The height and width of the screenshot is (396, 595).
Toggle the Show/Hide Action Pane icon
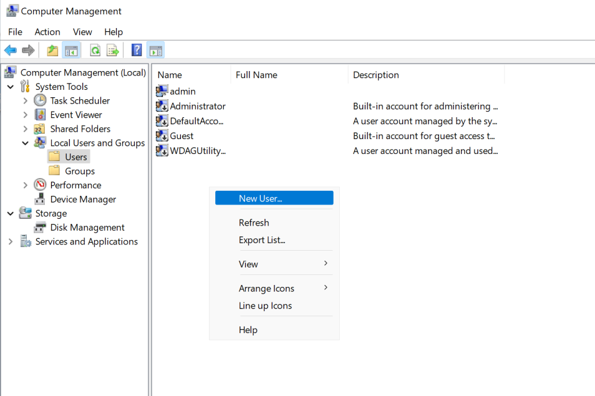[155, 50]
